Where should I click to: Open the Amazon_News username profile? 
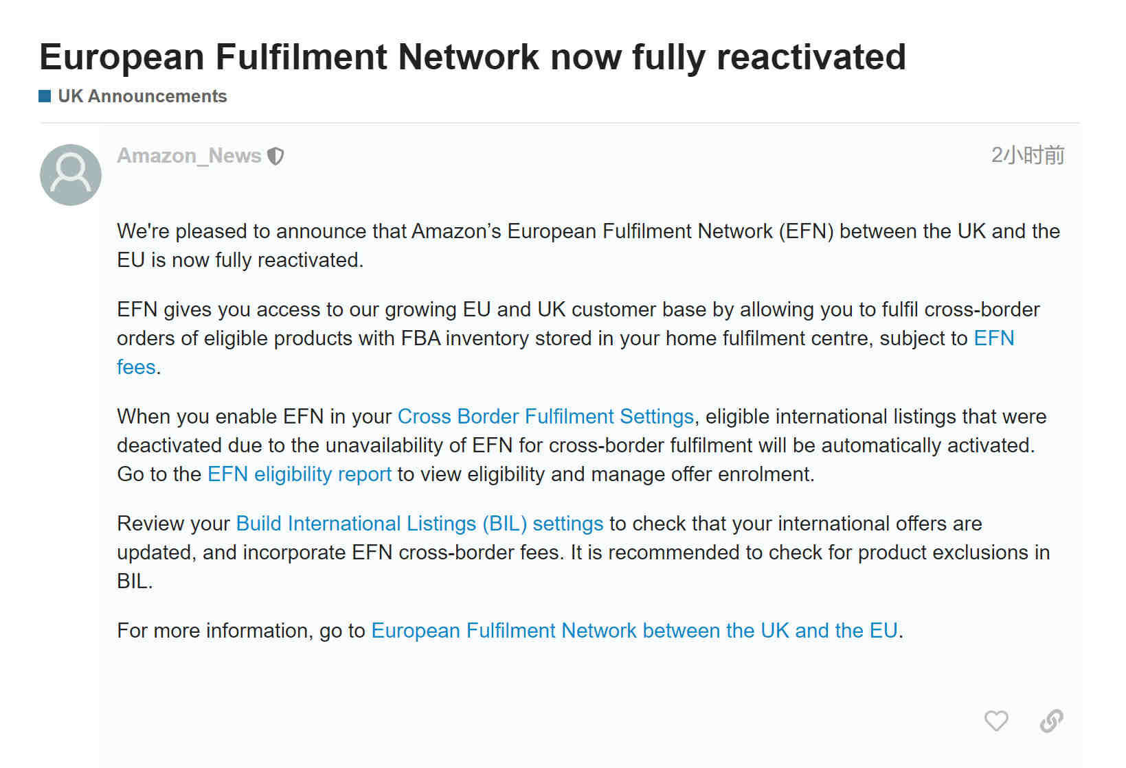coord(189,156)
